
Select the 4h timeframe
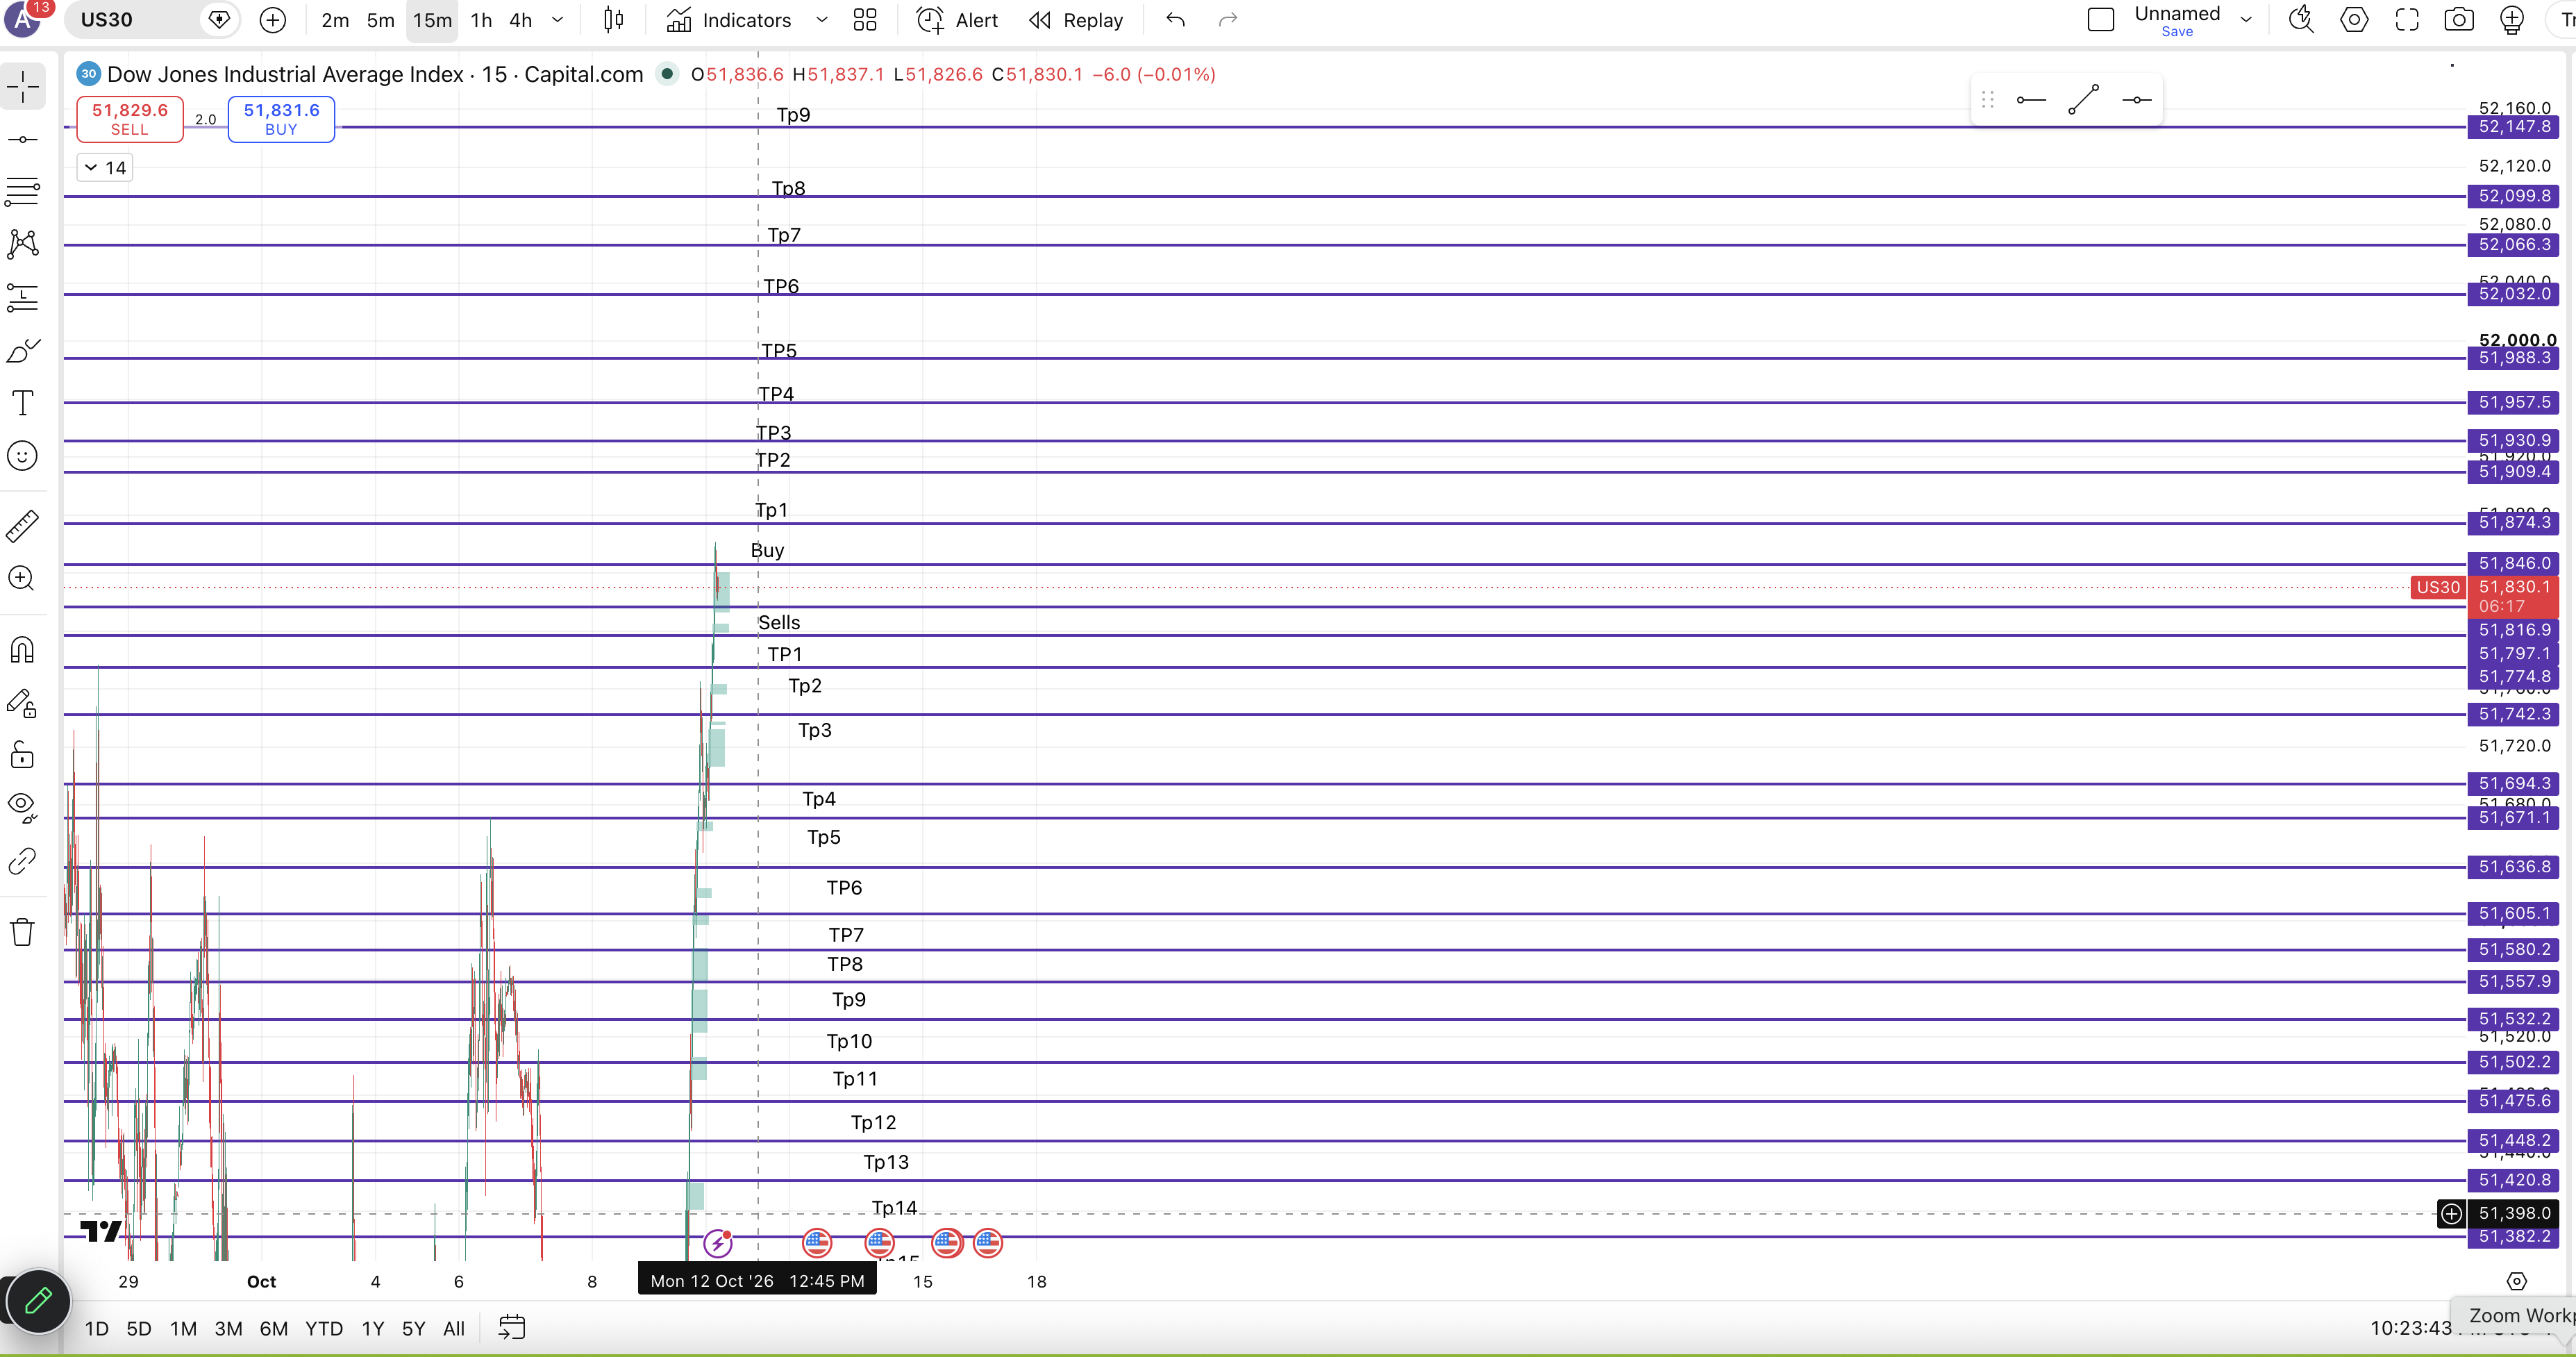[521, 20]
